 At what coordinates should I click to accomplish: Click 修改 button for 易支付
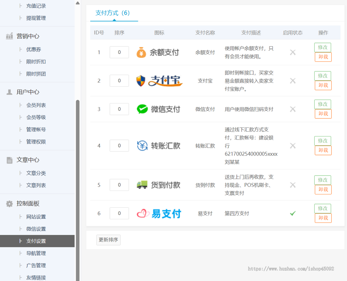click(x=323, y=209)
